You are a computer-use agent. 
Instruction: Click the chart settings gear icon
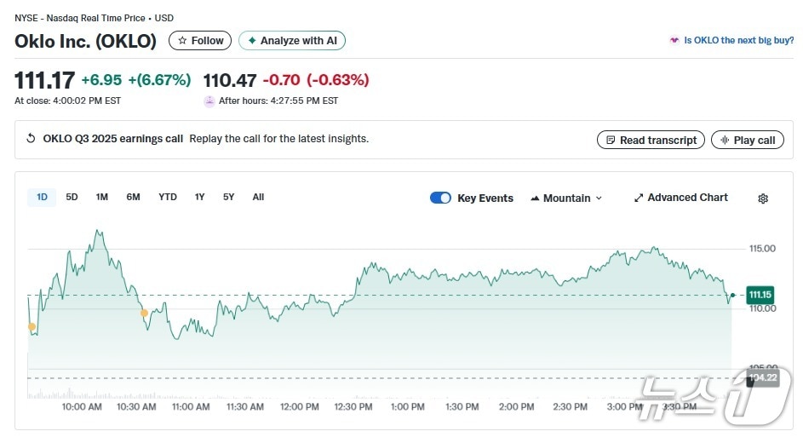(x=763, y=198)
